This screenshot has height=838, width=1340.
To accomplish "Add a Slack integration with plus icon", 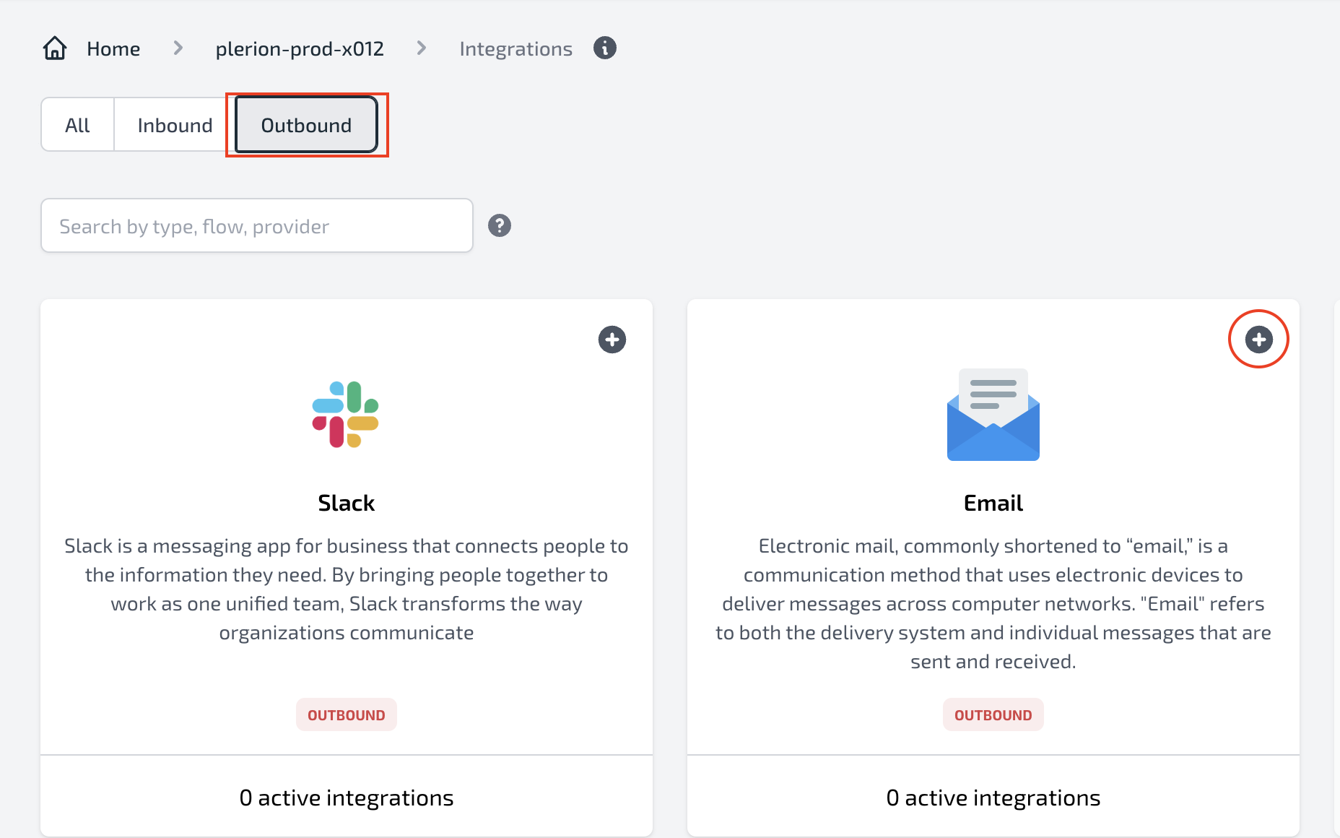I will coord(612,340).
